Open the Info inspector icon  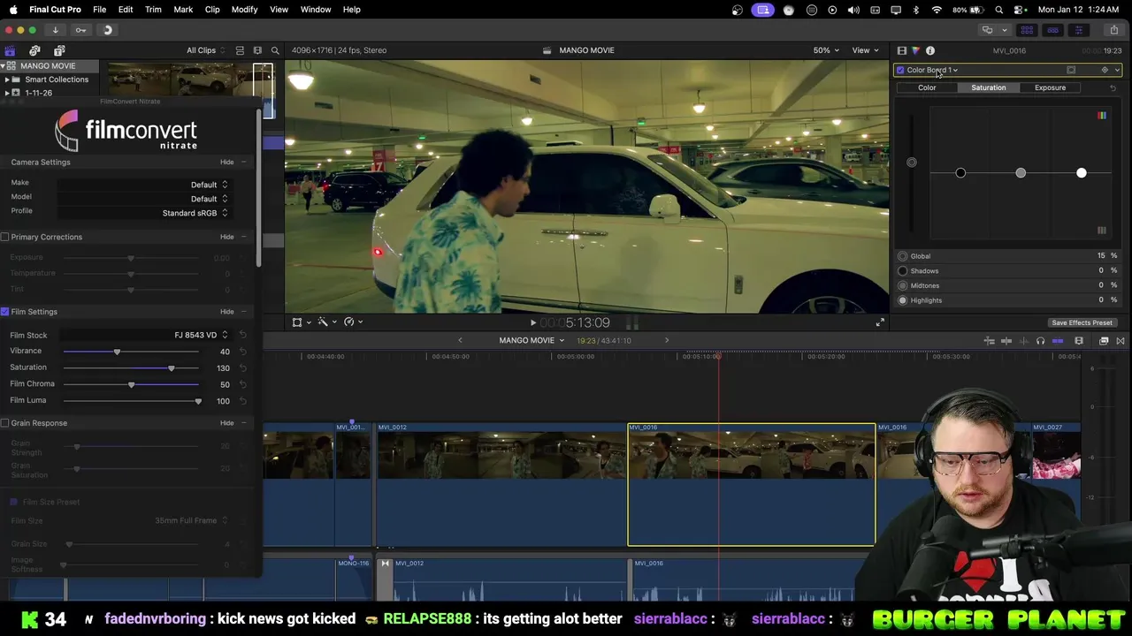click(x=930, y=50)
